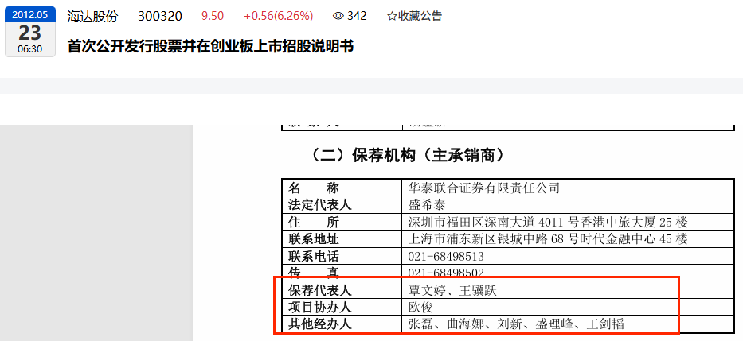Click the stock price 9.50
743x341 pixels.
(213, 16)
